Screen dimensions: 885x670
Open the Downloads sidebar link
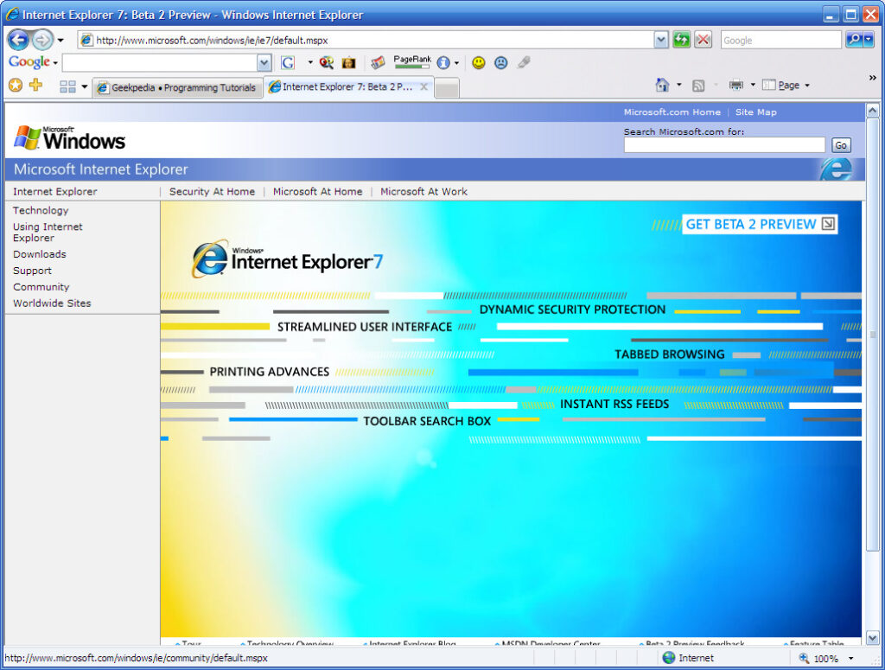[x=40, y=254]
